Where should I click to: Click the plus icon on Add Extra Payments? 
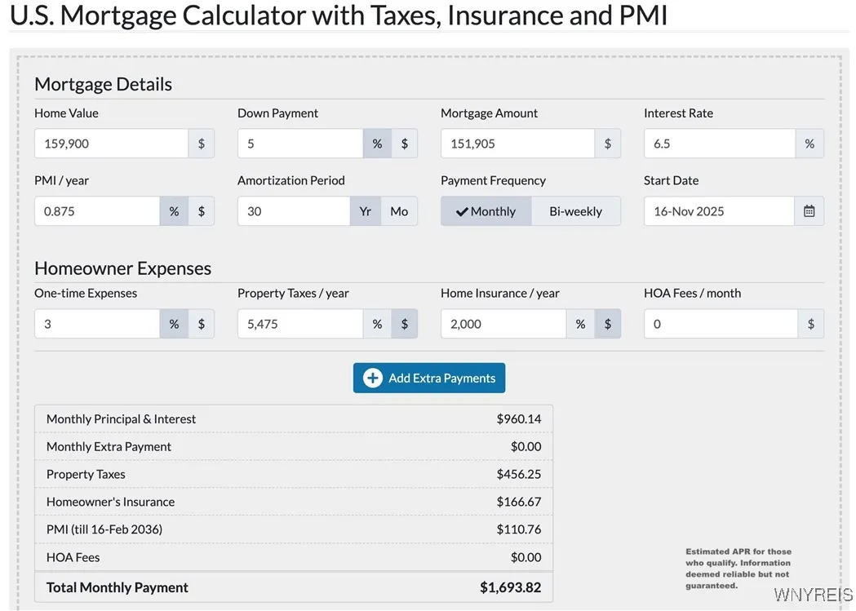[373, 378]
